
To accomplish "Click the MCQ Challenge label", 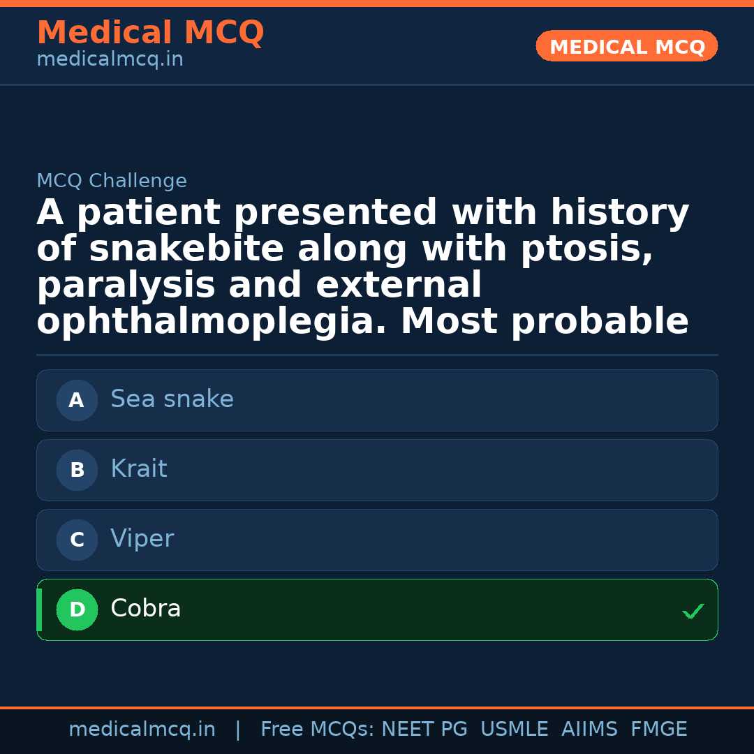I will click(112, 182).
